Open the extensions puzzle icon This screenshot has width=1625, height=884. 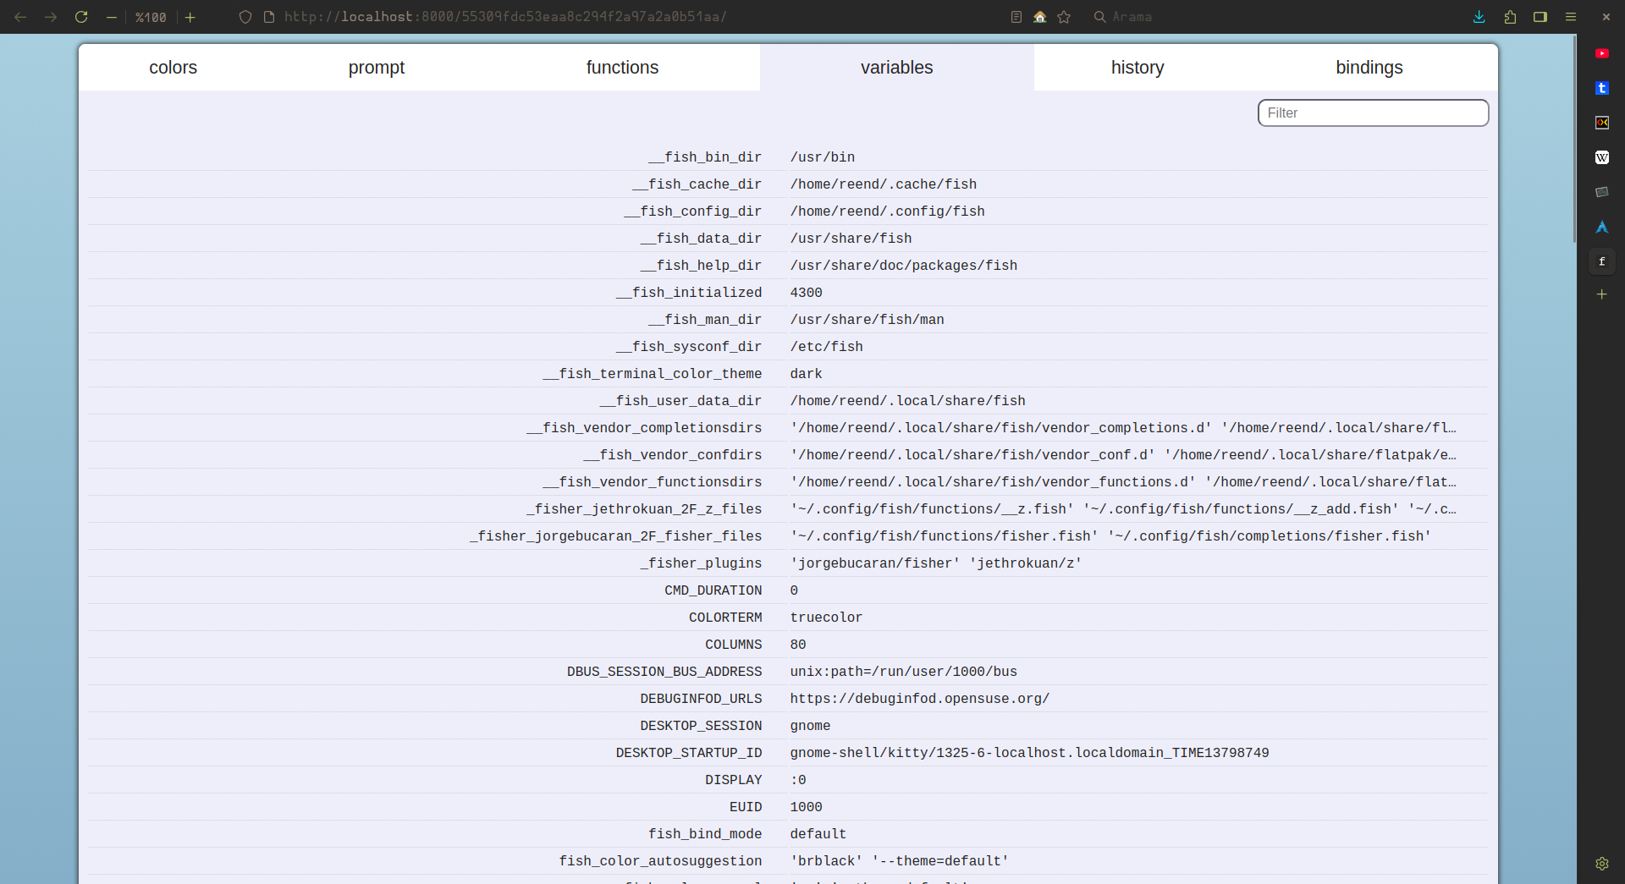(1510, 17)
